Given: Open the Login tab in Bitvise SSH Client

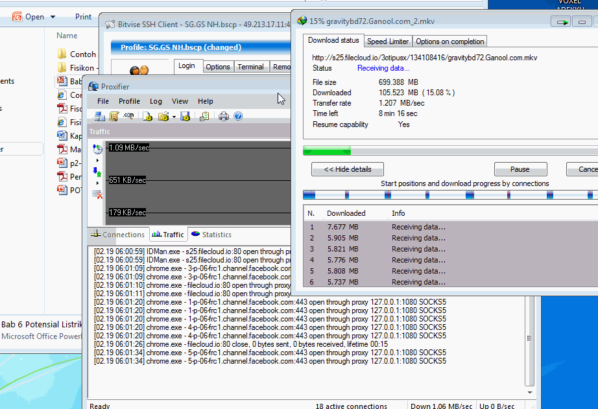Looking at the screenshot, I should 187,65.
